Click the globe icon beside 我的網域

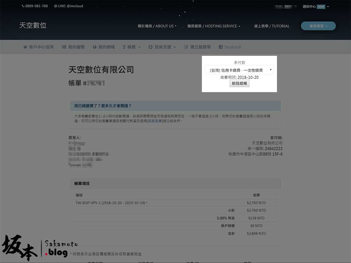tap(95, 47)
